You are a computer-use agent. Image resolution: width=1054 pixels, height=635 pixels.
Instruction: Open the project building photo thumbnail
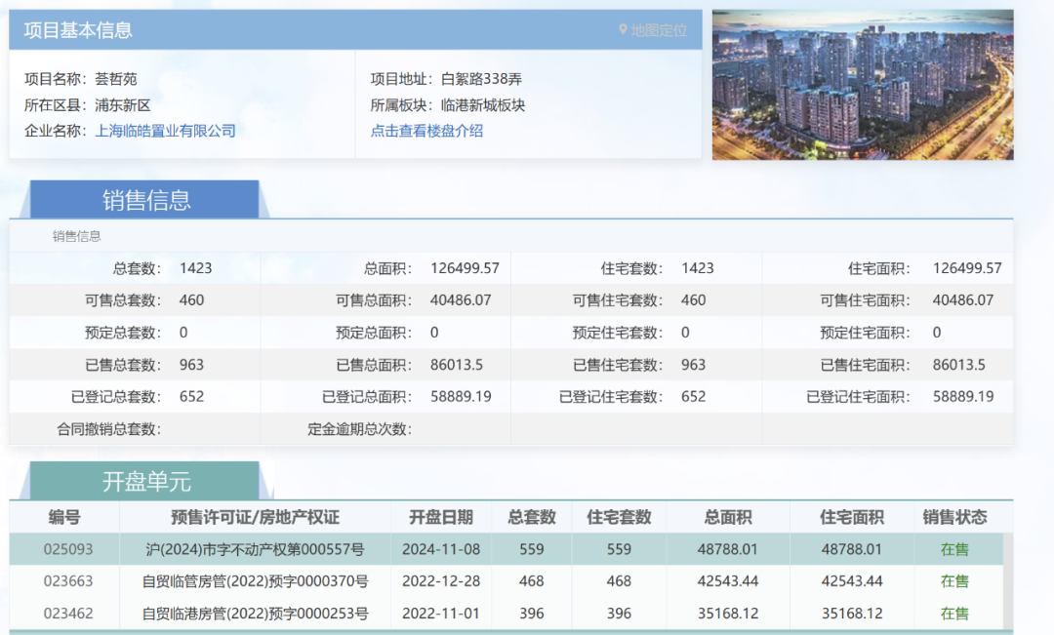coord(862,85)
